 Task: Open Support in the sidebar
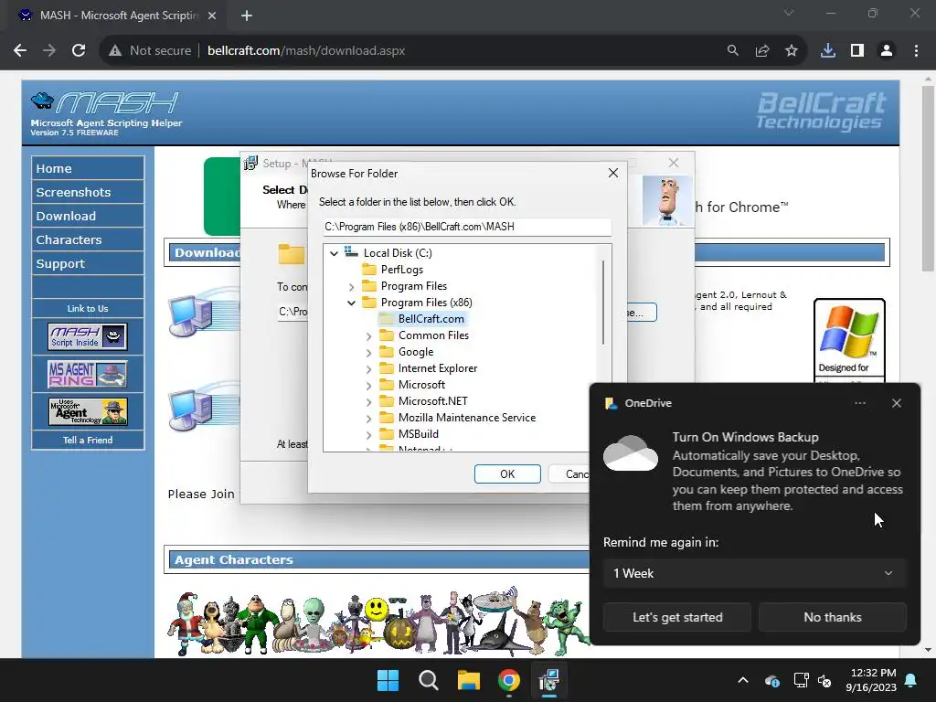88,264
